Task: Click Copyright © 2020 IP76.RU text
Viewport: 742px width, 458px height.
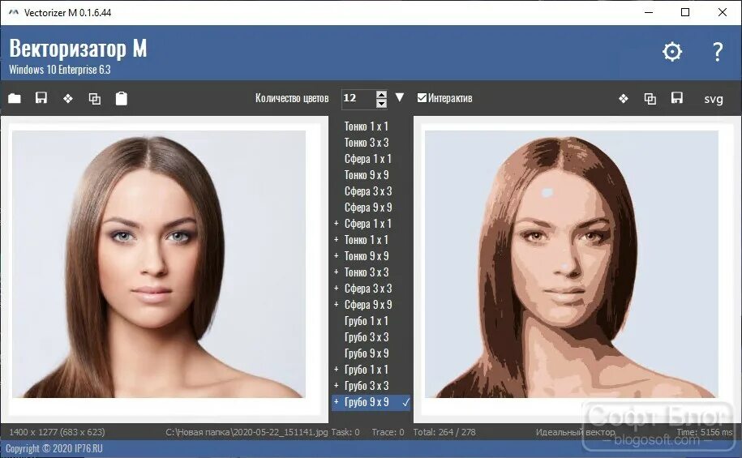Action: (x=54, y=448)
